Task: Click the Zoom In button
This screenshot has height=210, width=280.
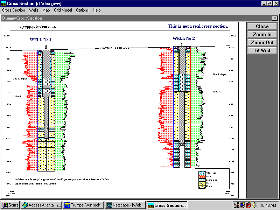Action: click(x=262, y=34)
